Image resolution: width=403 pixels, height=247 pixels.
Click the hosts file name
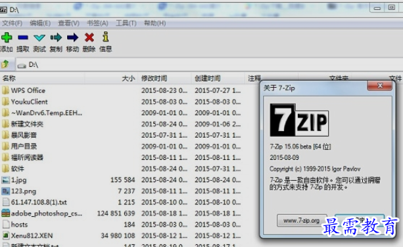point(19,225)
